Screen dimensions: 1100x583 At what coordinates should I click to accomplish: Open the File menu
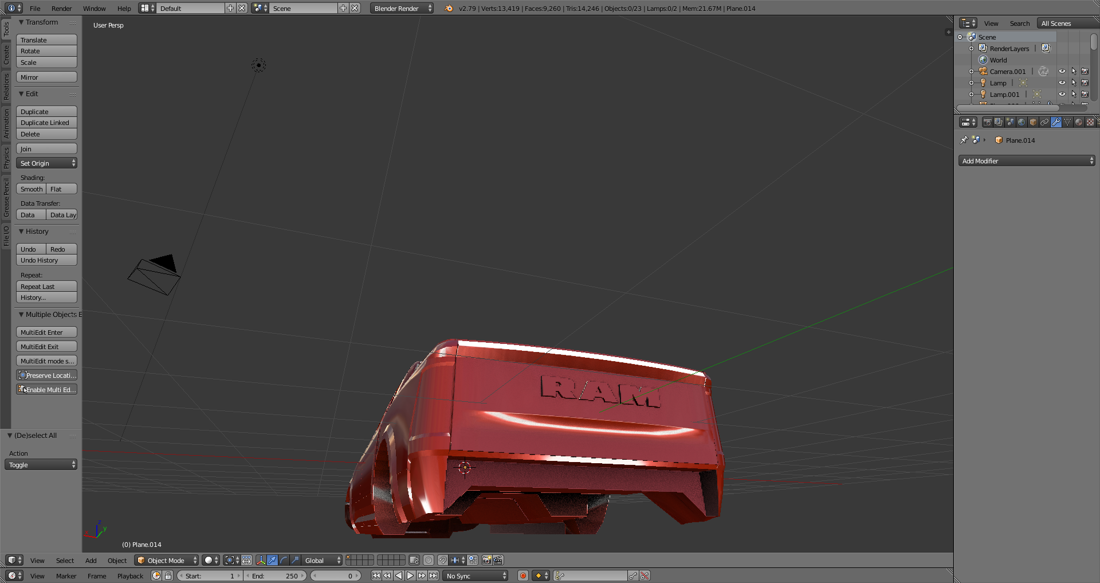35,9
